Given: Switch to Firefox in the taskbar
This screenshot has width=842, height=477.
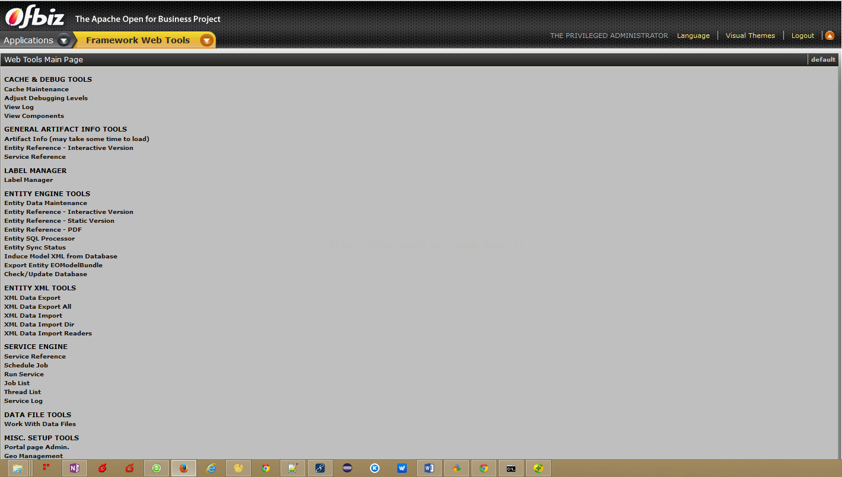Looking at the screenshot, I should [184, 468].
